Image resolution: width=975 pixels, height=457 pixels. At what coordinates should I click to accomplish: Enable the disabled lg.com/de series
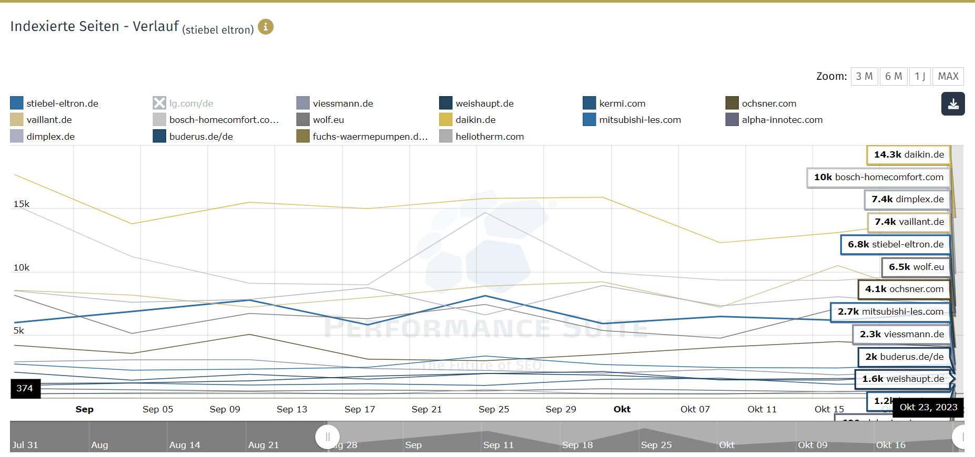(x=183, y=103)
